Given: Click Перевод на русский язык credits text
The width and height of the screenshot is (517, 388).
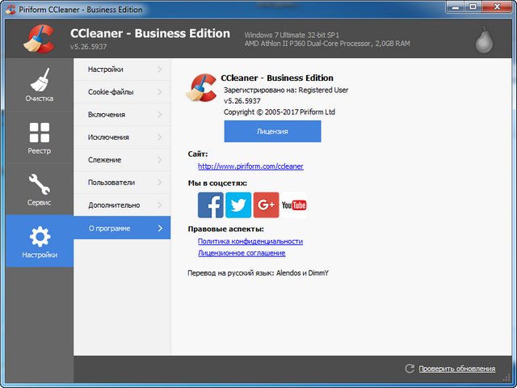Looking at the screenshot, I should [x=258, y=273].
